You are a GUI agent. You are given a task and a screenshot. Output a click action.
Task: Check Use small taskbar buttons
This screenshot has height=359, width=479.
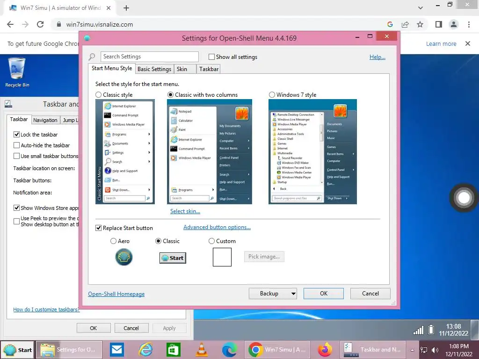click(16, 156)
